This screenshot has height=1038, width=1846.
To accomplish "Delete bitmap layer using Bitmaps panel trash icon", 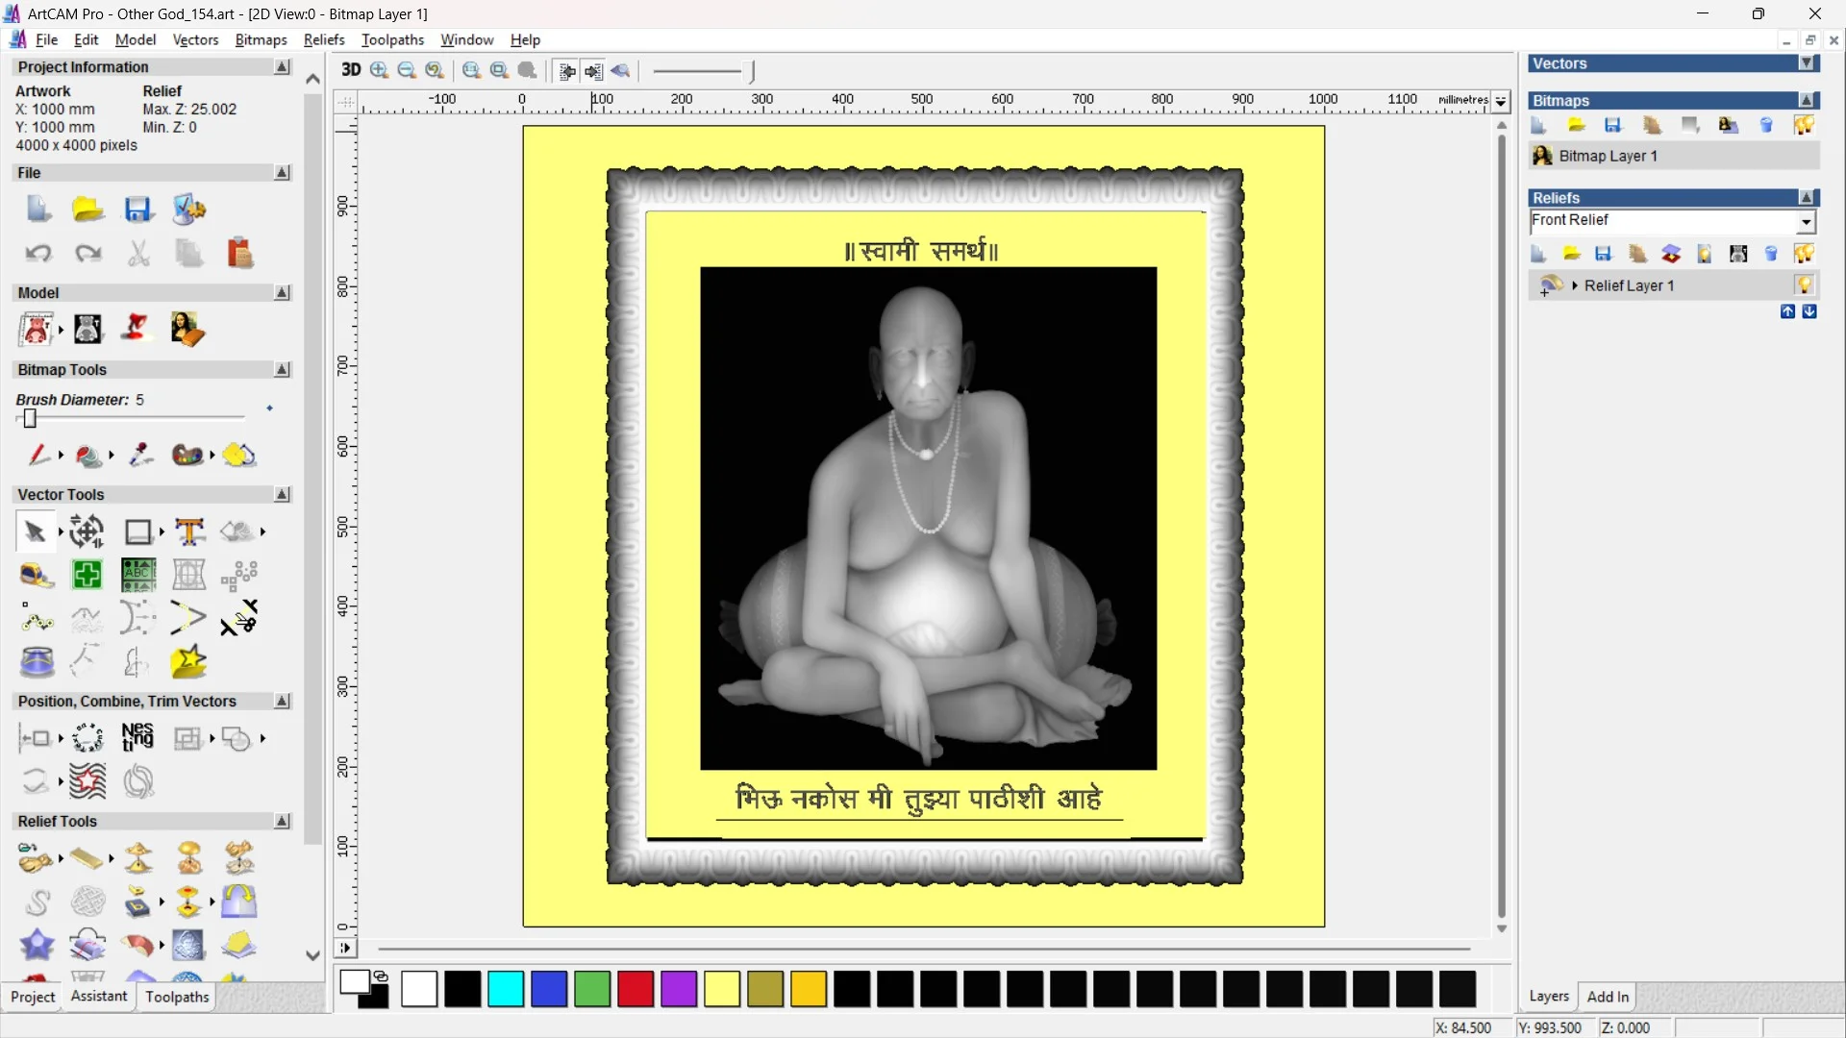I will pyautogui.click(x=1766, y=125).
